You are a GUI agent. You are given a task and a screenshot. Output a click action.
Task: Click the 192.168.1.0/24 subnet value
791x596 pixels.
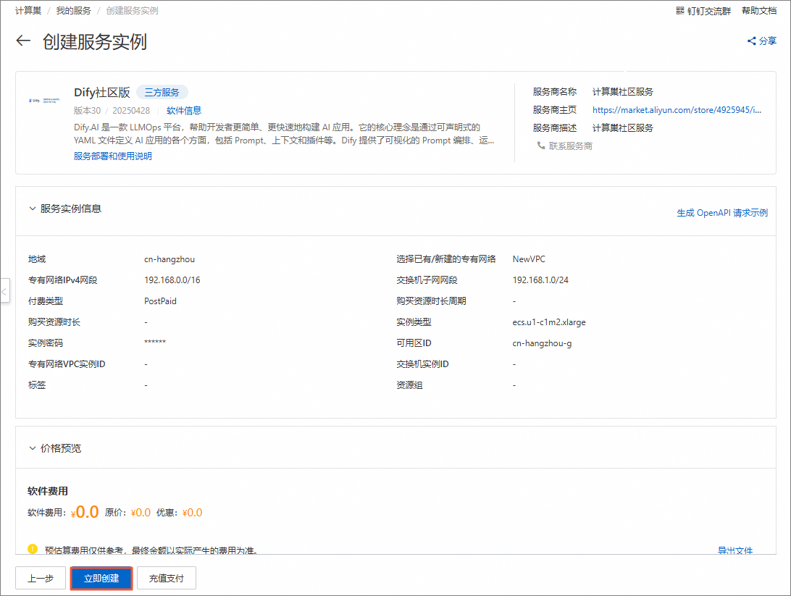[x=540, y=280]
